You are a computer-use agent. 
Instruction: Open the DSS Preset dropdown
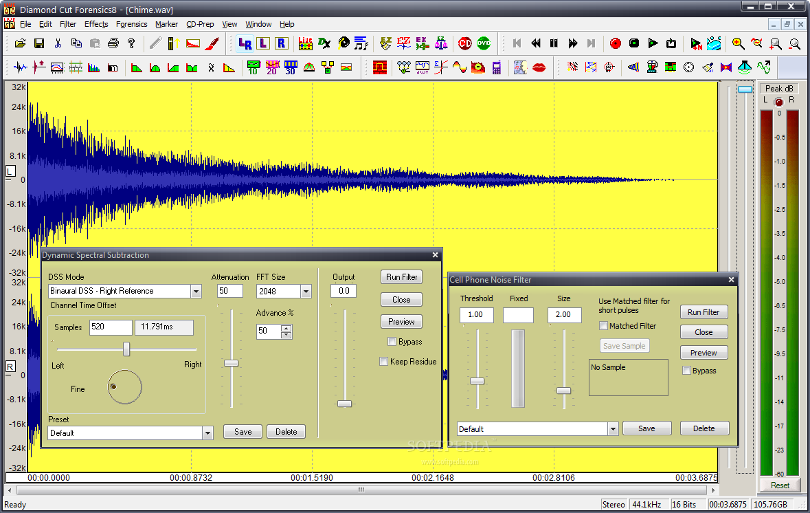click(207, 433)
